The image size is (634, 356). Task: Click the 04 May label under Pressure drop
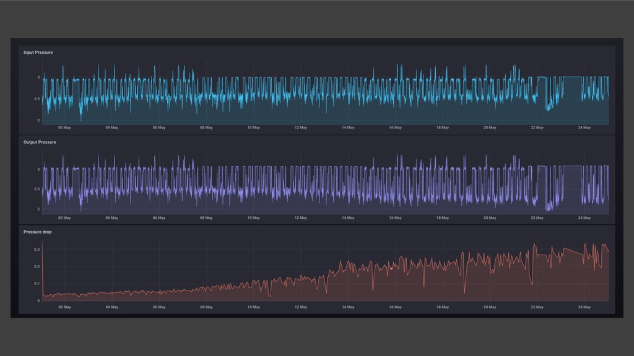(x=111, y=307)
